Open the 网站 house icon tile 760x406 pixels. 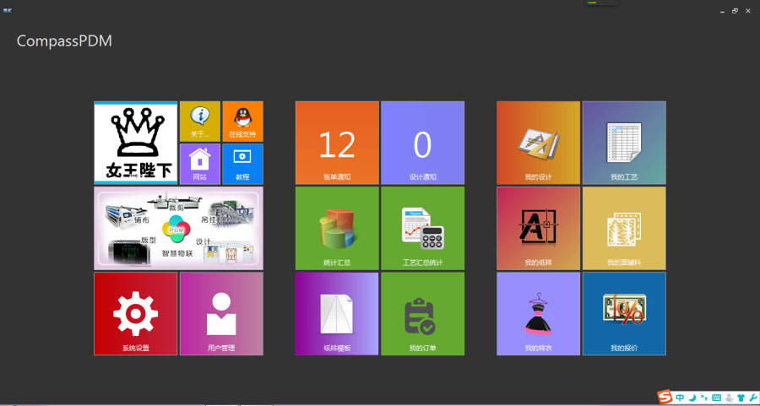click(199, 164)
